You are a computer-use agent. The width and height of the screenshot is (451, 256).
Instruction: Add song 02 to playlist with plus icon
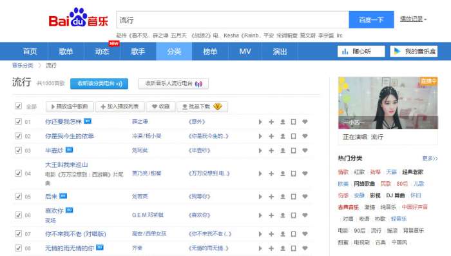click(271, 136)
